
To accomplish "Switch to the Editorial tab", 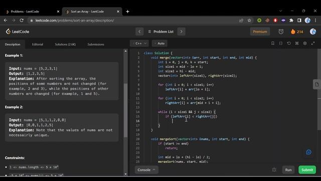I will 38,44.
